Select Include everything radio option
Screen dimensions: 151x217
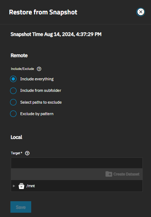[13, 79]
